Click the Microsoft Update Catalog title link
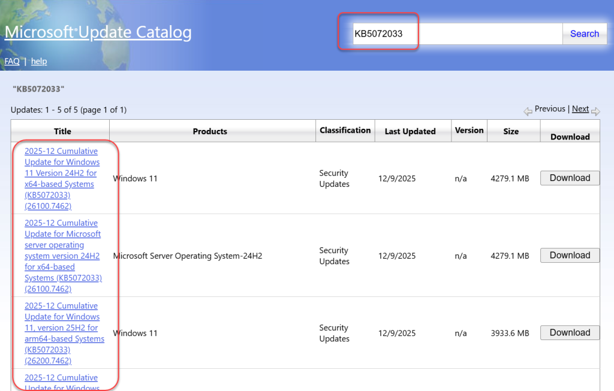The width and height of the screenshot is (614, 391). pos(98,32)
